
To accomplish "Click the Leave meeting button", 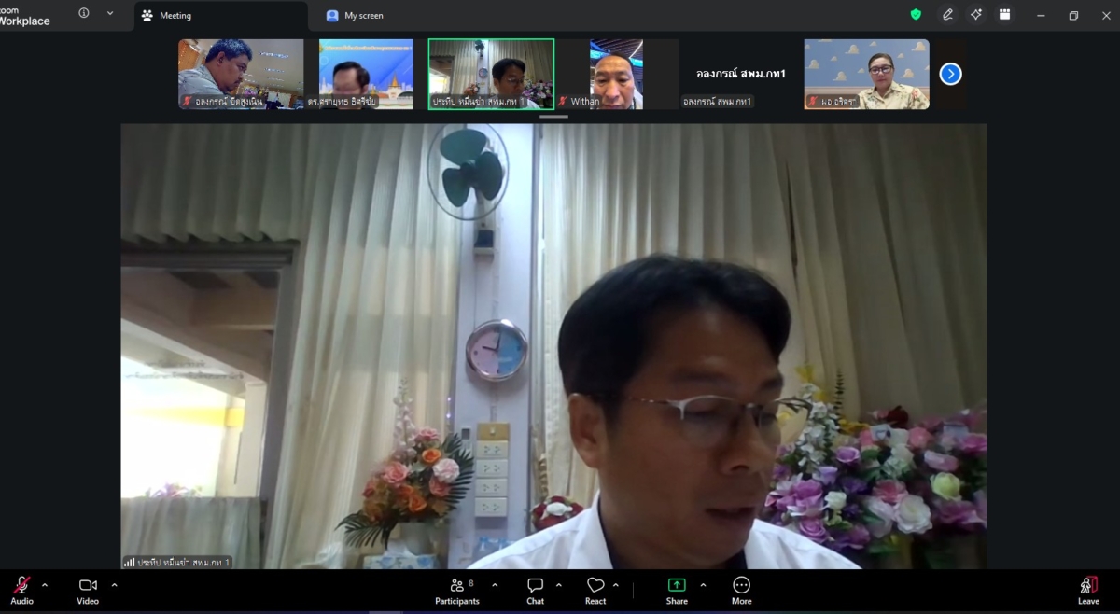I will point(1088,590).
